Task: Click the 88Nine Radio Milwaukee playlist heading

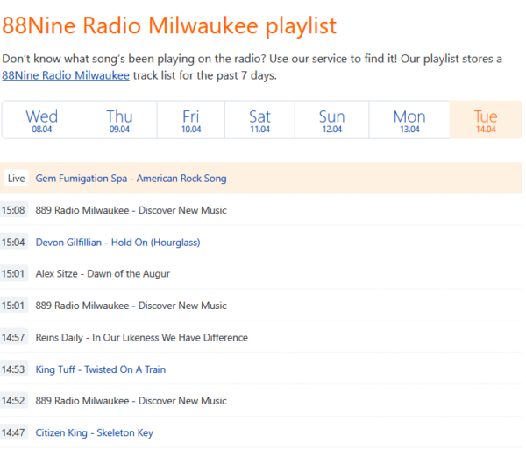Action: click(x=169, y=25)
